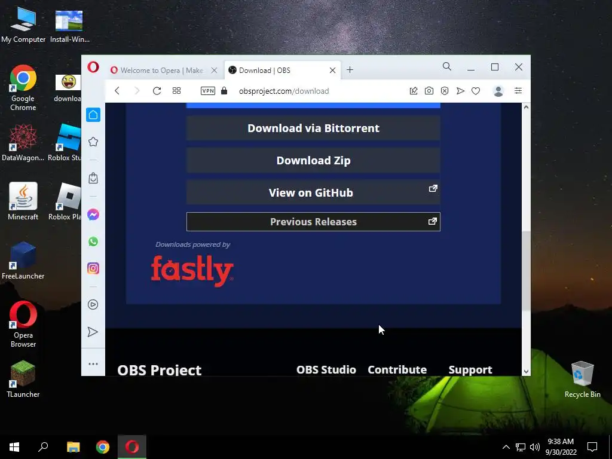Take a snapshot with the camera icon

[x=429, y=91]
